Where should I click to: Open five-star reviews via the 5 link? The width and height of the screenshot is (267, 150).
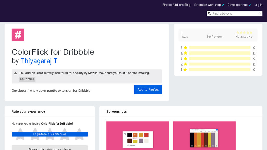point(182,48)
